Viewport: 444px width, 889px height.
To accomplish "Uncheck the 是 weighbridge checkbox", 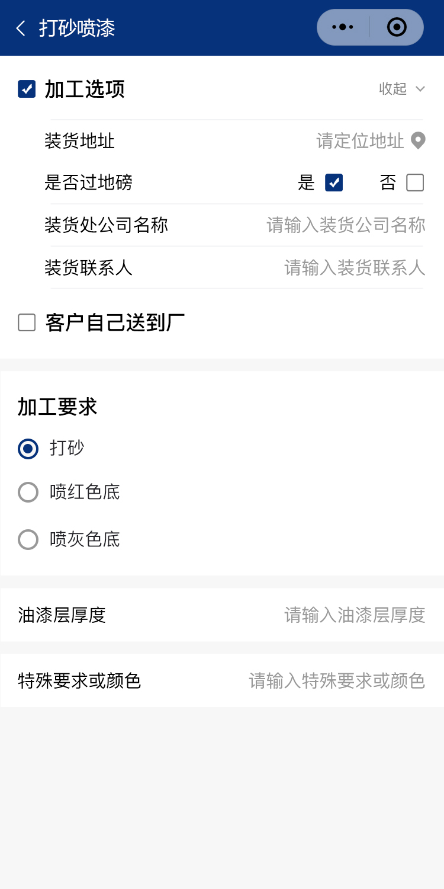I will coord(334,183).
